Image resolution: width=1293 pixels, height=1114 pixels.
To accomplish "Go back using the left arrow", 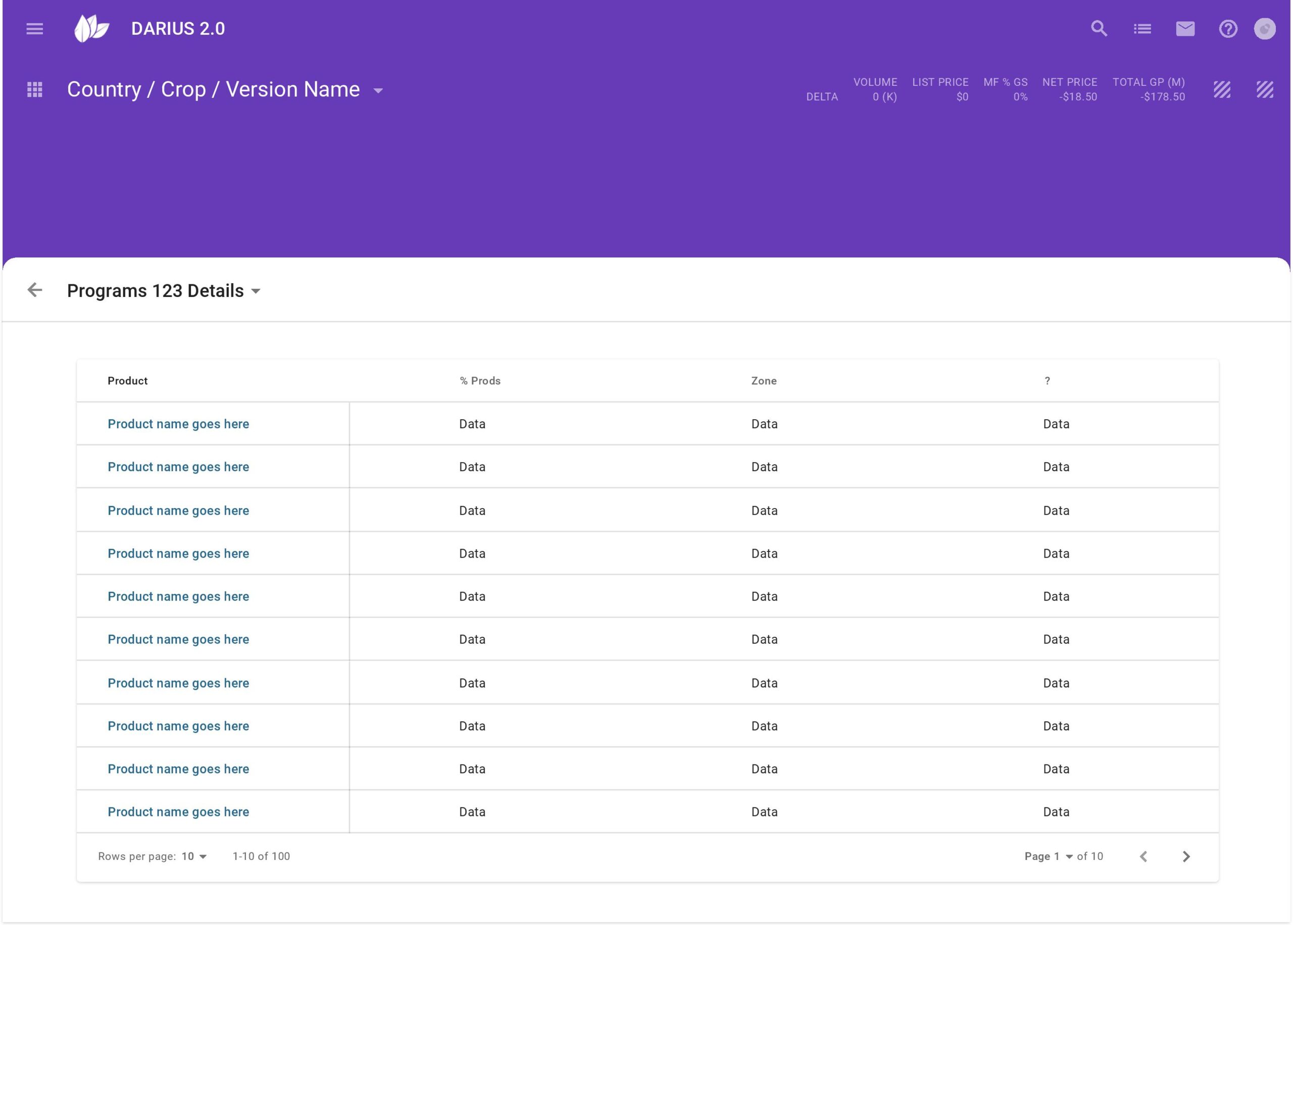I will [35, 290].
